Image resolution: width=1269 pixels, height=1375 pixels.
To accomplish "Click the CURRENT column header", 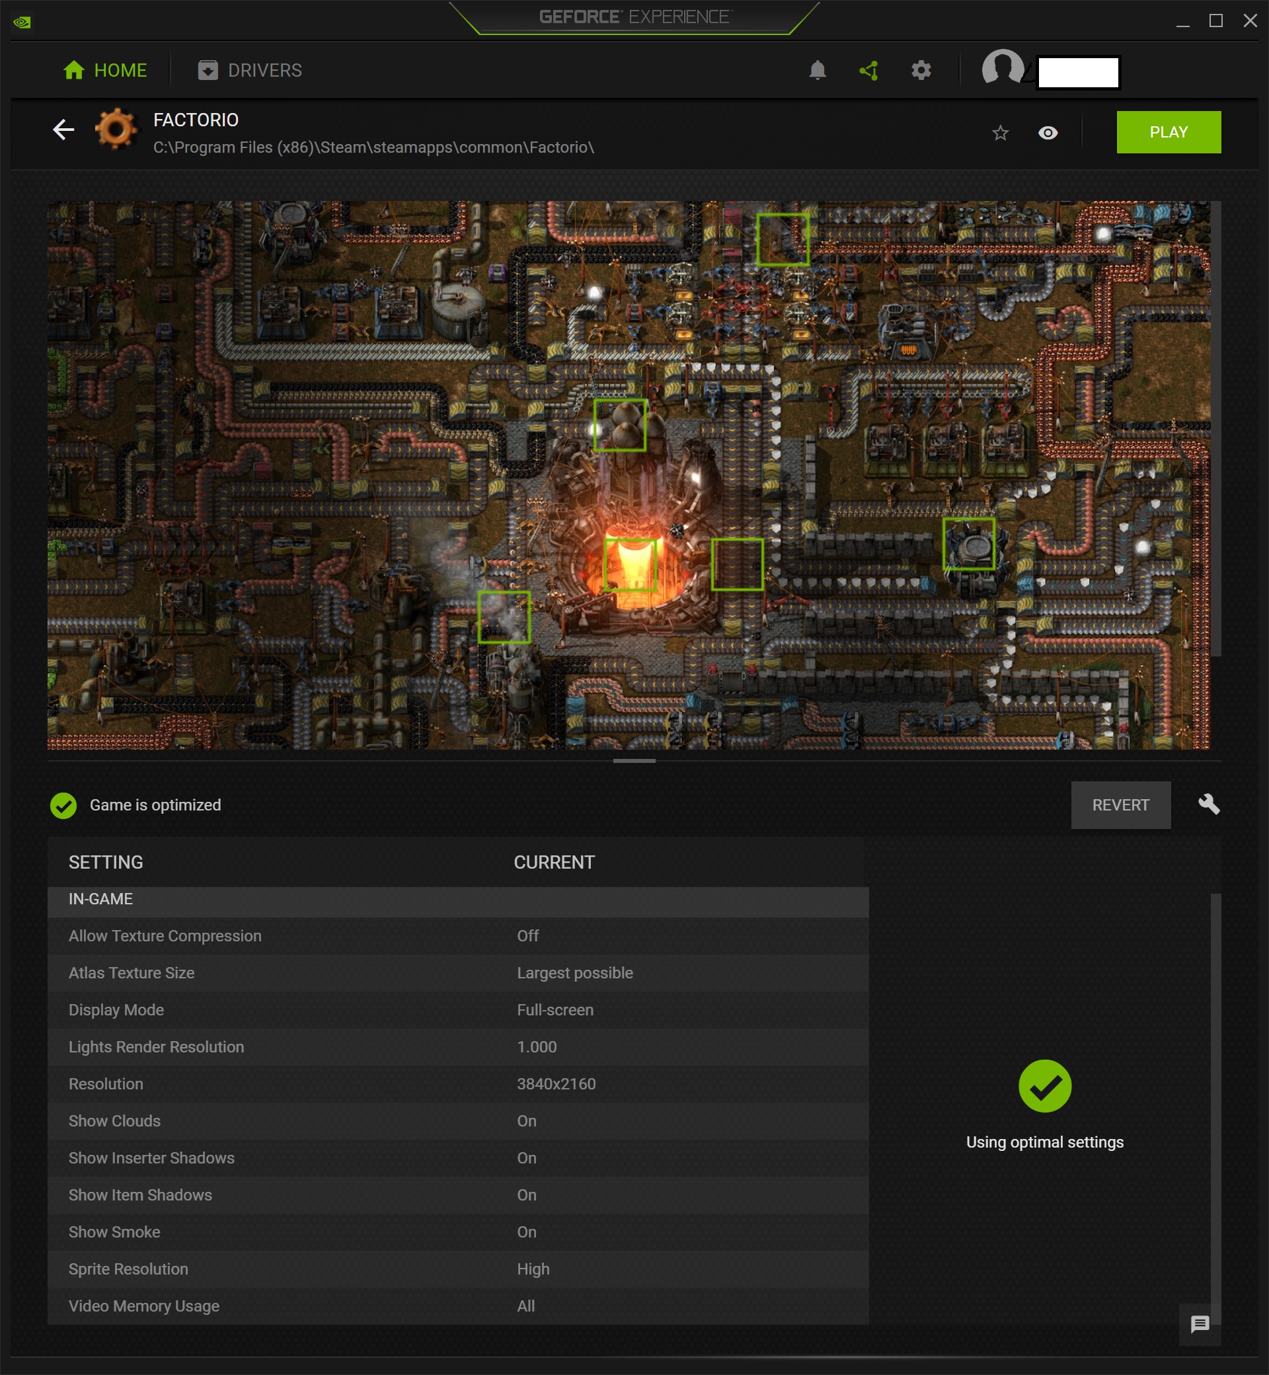I will tap(554, 863).
